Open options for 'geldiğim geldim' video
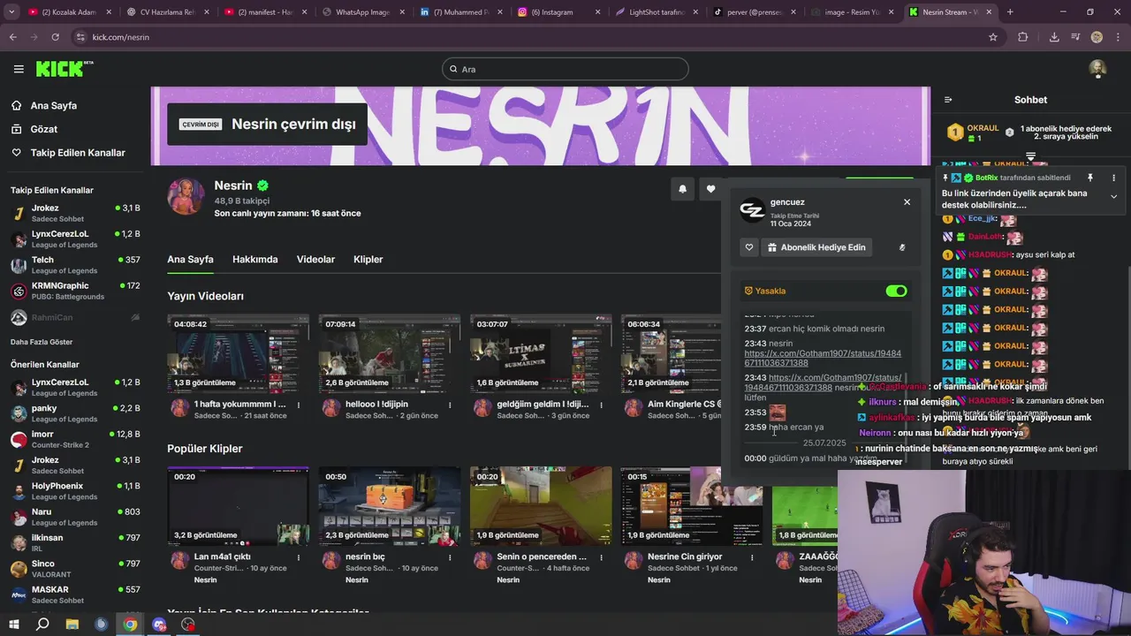 point(601,405)
